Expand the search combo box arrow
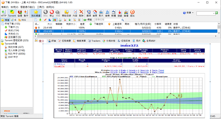This screenshot has height=119, width=221. click(214, 13)
